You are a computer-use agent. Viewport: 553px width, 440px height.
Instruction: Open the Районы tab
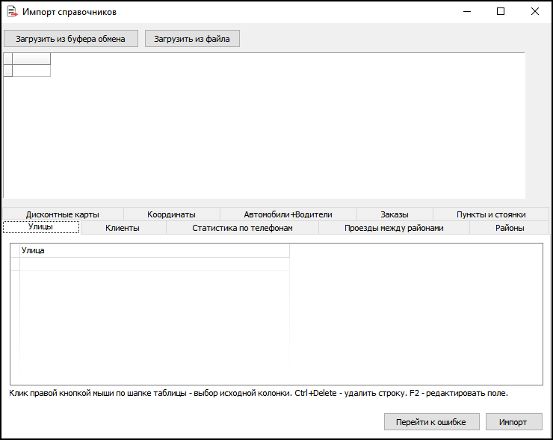pyautogui.click(x=509, y=228)
